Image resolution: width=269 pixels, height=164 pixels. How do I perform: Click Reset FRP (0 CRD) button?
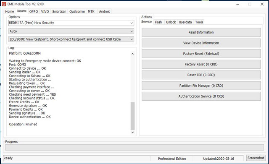201,75
